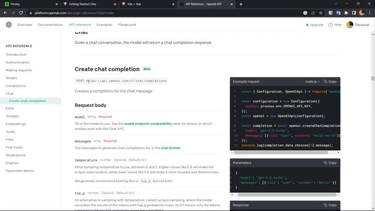The height and width of the screenshot is (211, 375).
Task: Copy the Response code block
Action: (330, 205)
